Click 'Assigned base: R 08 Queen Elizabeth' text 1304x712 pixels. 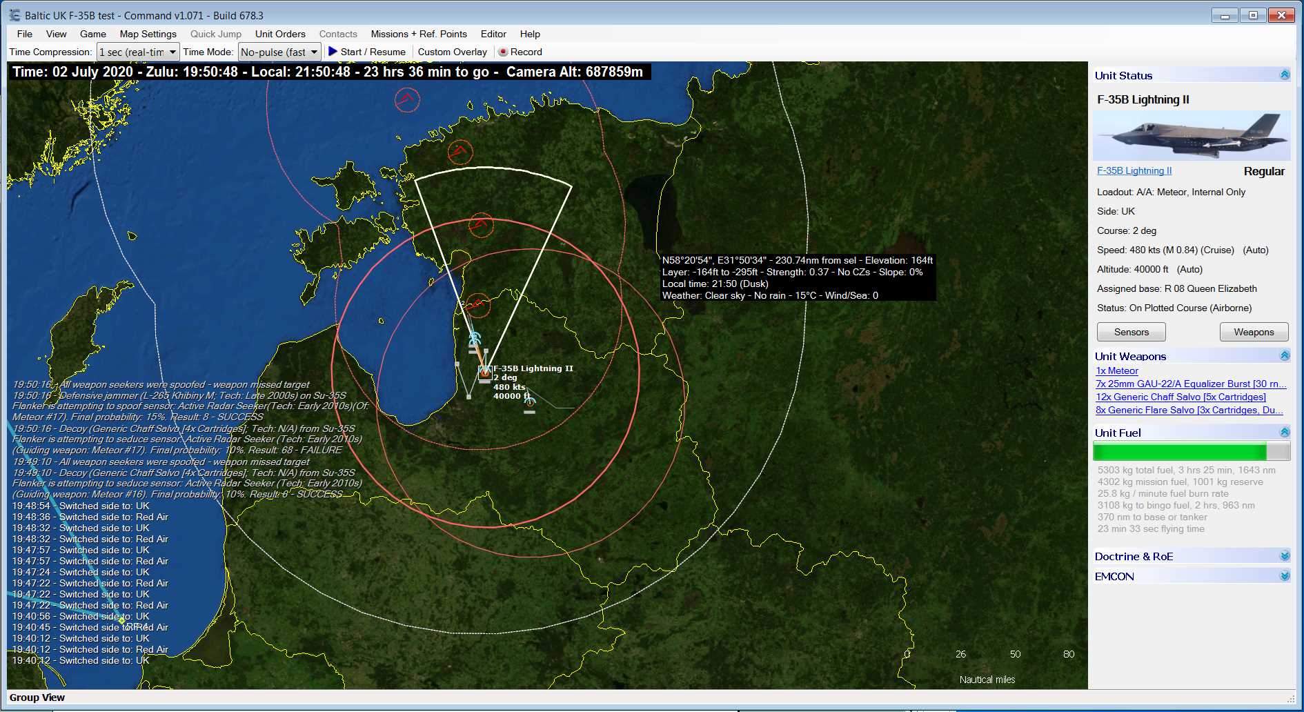1177,288
